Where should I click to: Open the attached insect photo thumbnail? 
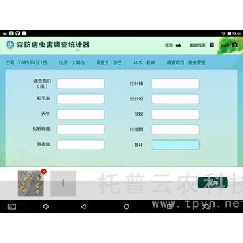point(30,183)
